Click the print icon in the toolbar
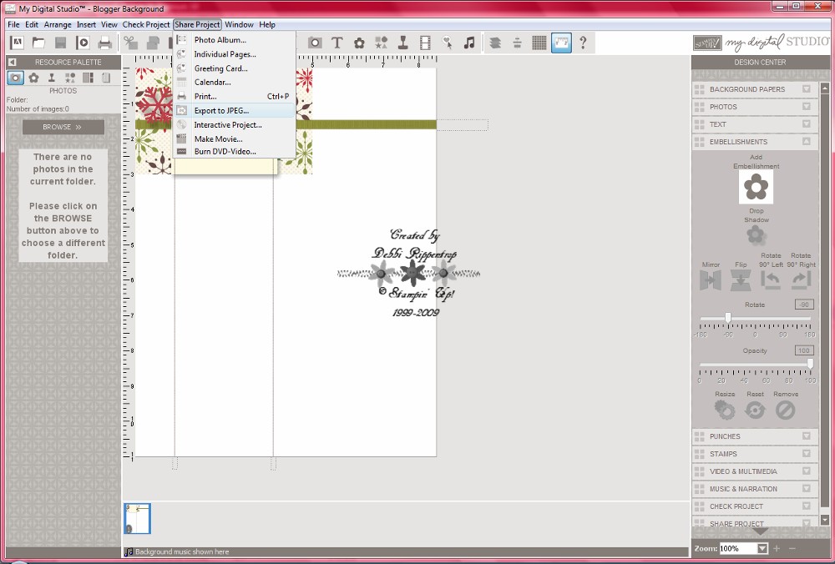 105,43
